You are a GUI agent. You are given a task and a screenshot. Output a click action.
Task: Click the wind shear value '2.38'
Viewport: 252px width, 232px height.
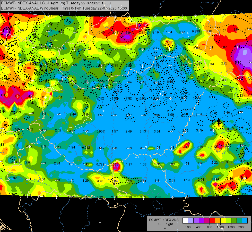pos(172,180)
